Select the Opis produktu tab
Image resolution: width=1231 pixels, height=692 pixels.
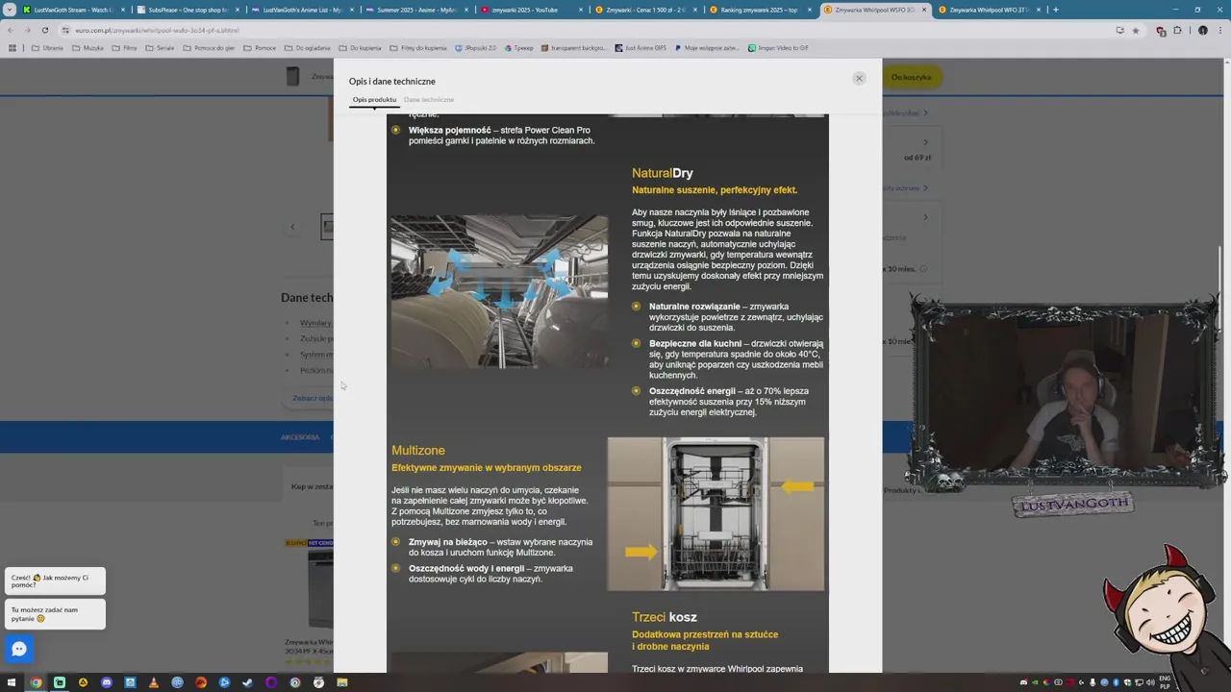tap(374, 100)
